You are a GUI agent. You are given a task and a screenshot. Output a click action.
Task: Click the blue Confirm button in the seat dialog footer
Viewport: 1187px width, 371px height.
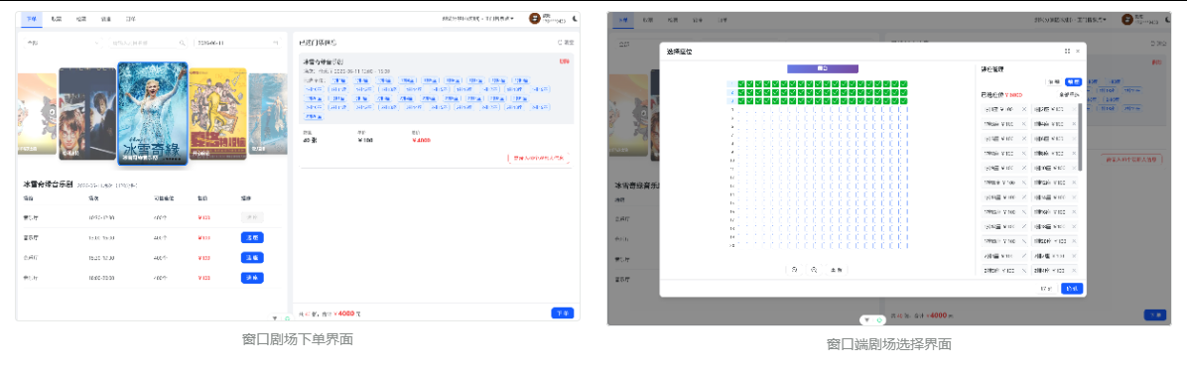(x=1072, y=289)
